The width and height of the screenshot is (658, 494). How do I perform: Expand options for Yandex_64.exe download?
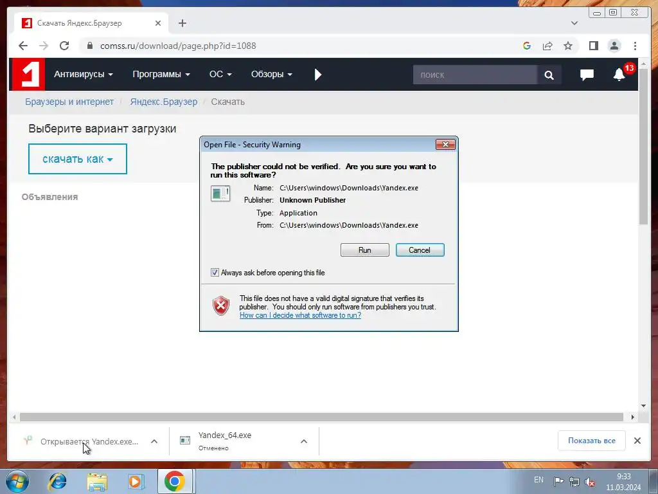click(304, 441)
